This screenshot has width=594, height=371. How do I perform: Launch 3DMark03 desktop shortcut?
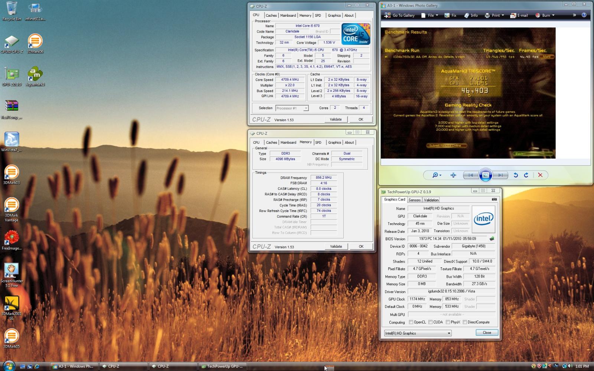(12, 175)
